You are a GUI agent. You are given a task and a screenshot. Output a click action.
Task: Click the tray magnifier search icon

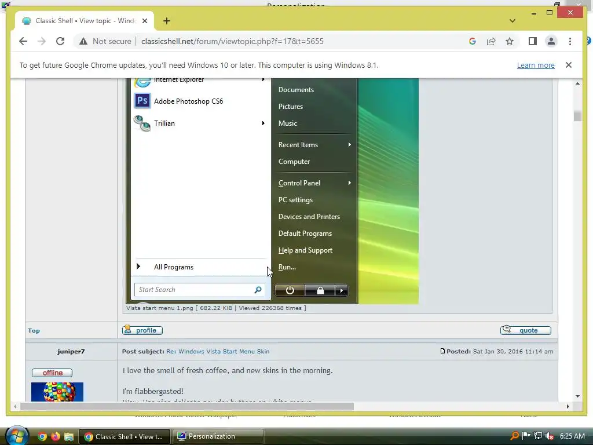pyautogui.click(x=515, y=436)
